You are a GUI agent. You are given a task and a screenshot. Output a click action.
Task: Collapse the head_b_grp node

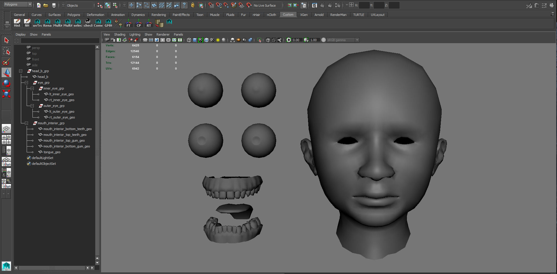coord(21,71)
